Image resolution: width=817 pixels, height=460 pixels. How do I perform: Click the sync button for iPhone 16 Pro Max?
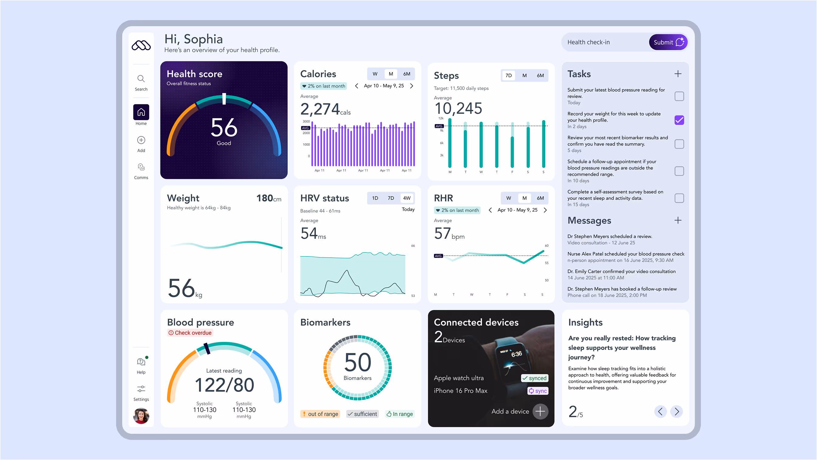(x=538, y=391)
